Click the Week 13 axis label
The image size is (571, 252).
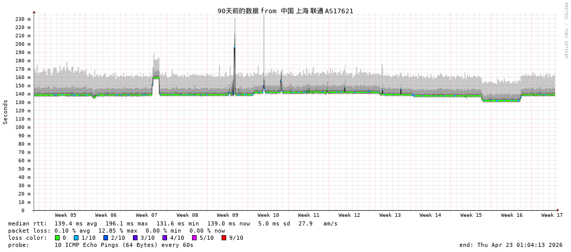[x=390, y=215]
